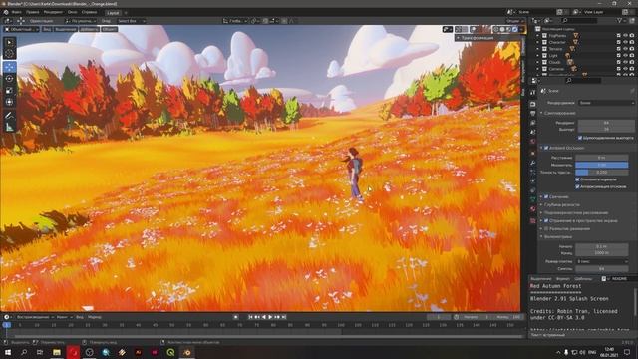
Task: Open the Adobe Illustrator taskbar icon
Action: point(138,352)
